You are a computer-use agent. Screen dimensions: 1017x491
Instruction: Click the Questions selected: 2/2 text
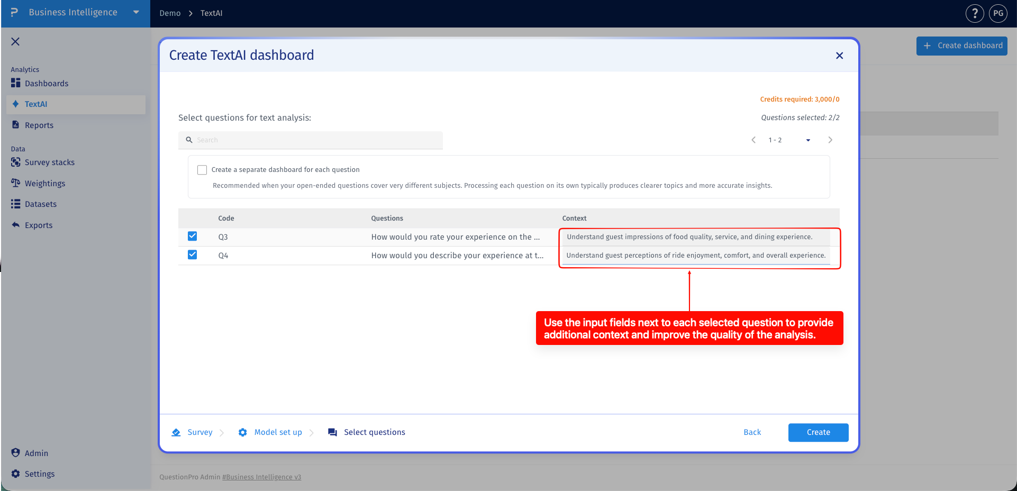[800, 118]
